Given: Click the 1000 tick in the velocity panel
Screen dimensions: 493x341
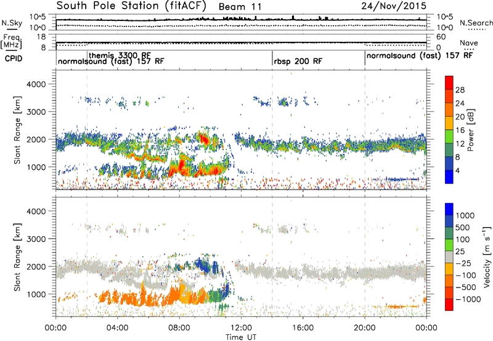Looking at the screenshot, I should click(36, 294).
